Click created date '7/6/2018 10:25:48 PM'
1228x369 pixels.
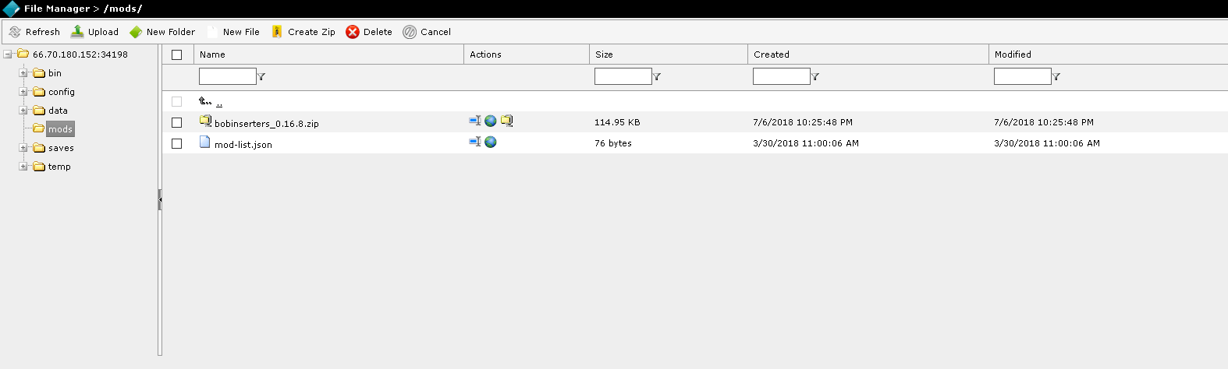coord(803,122)
